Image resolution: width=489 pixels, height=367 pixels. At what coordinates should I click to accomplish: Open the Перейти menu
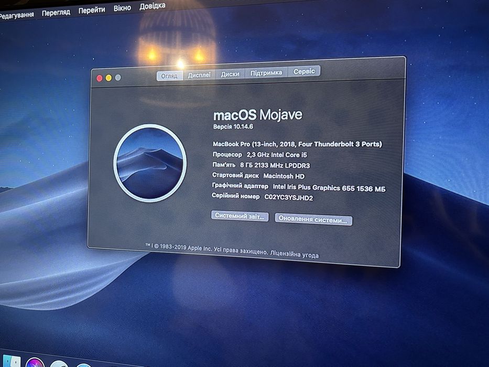pyautogui.click(x=92, y=10)
